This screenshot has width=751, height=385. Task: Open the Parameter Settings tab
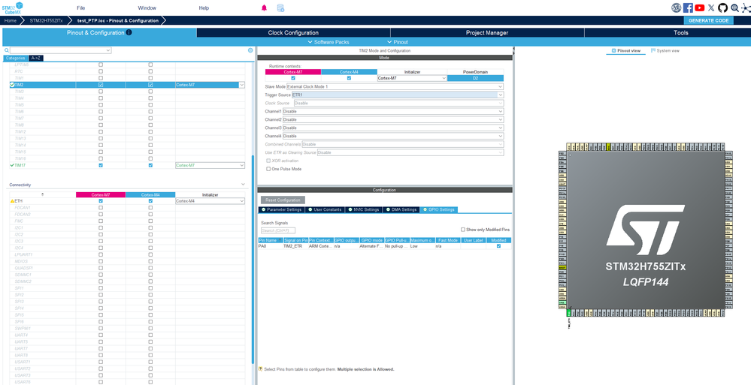[281, 209]
